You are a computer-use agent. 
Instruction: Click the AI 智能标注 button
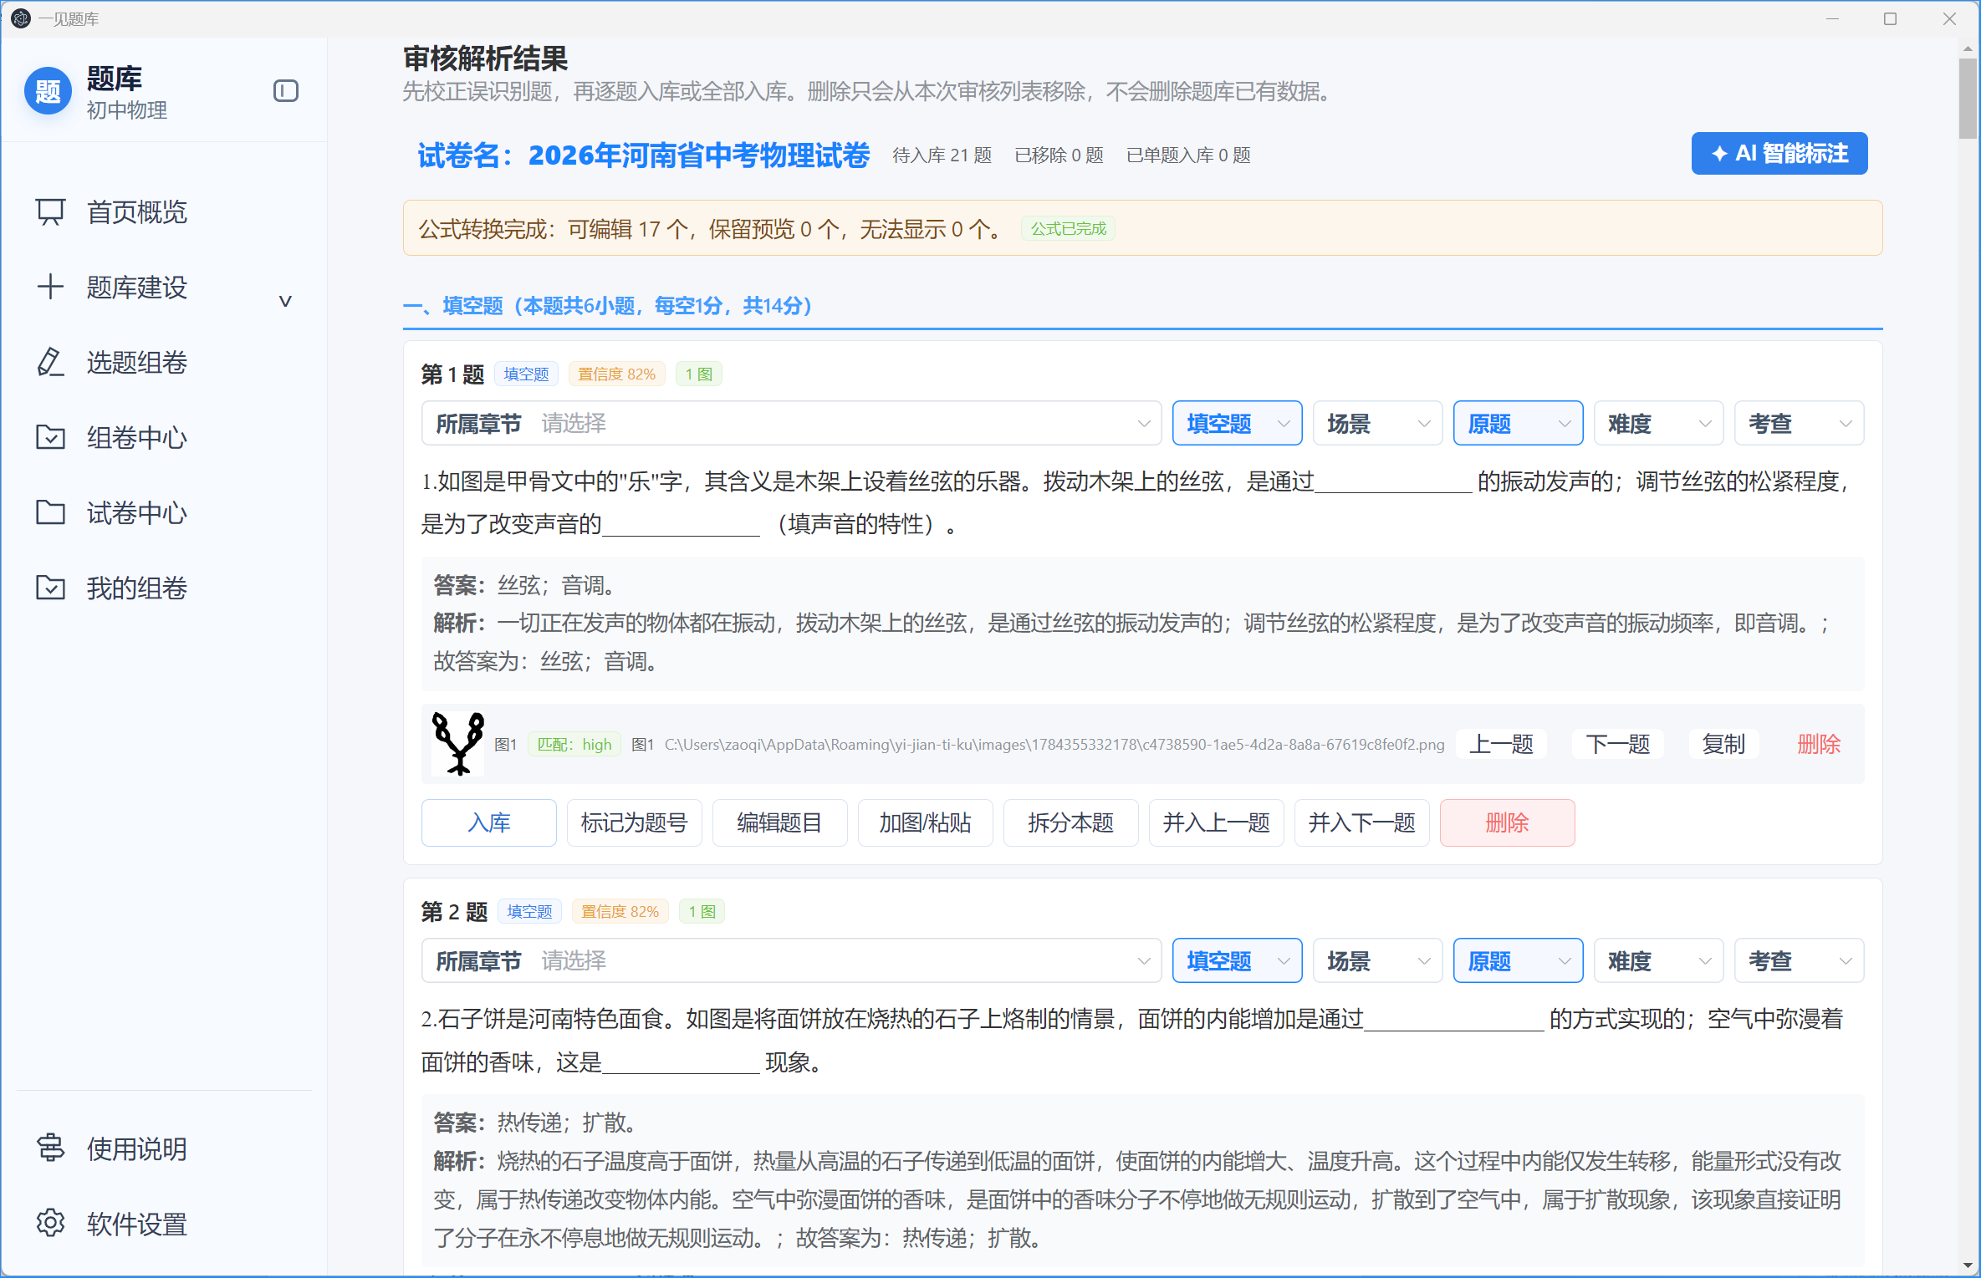(x=1779, y=154)
